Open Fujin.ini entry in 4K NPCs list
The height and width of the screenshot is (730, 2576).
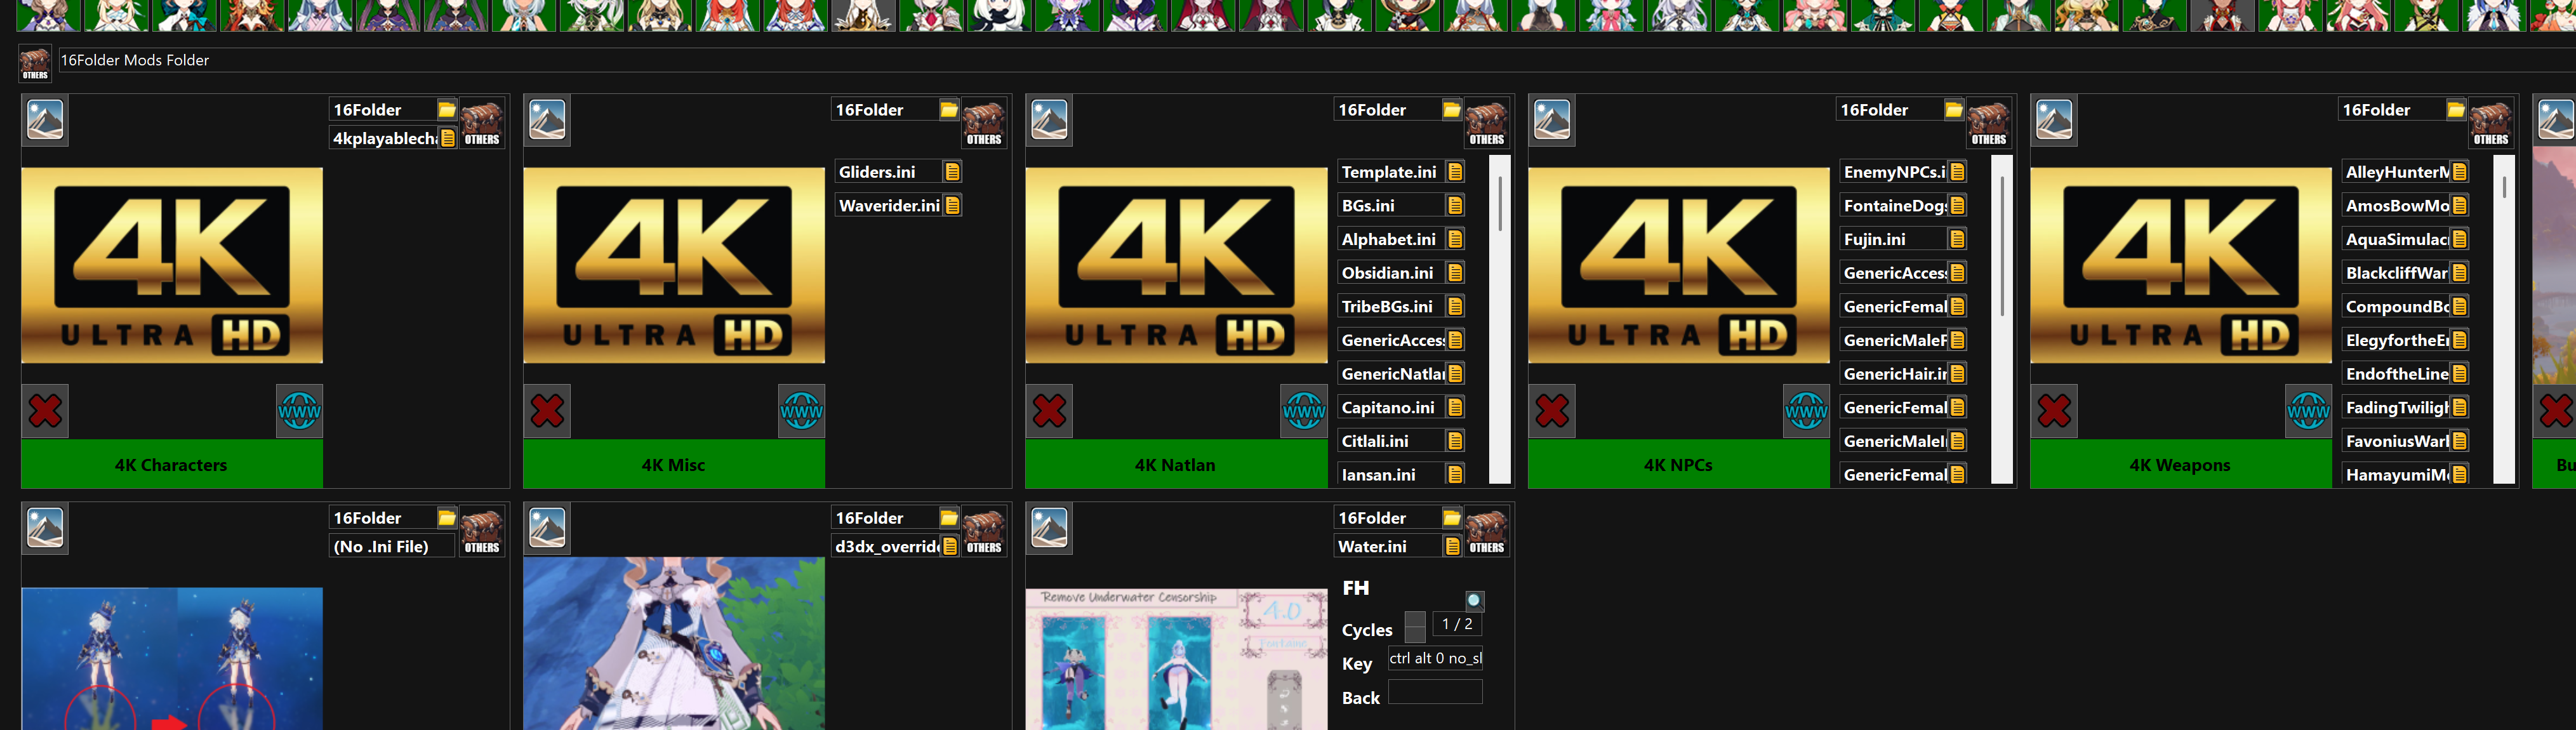pyautogui.click(x=1875, y=239)
